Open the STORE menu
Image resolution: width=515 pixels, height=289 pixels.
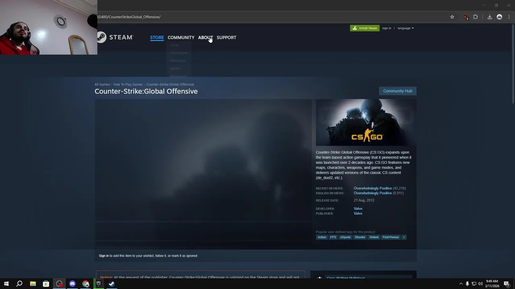157,37
